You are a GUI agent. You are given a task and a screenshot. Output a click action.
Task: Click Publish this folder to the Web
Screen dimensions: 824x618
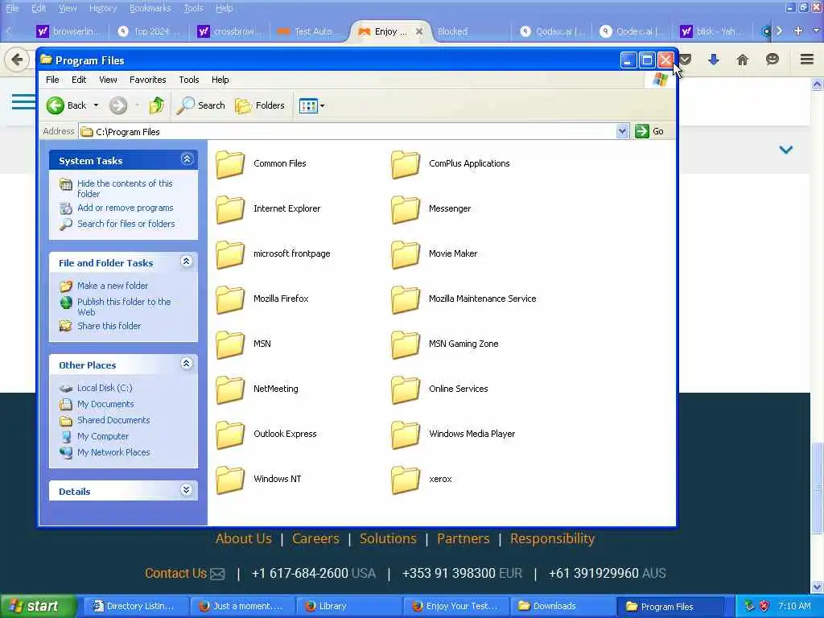(x=123, y=307)
